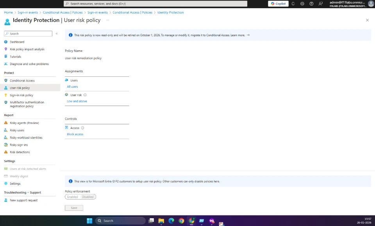Click the feedback icon in top bar
The height and width of the screenshot is (226, 375).
321,4
